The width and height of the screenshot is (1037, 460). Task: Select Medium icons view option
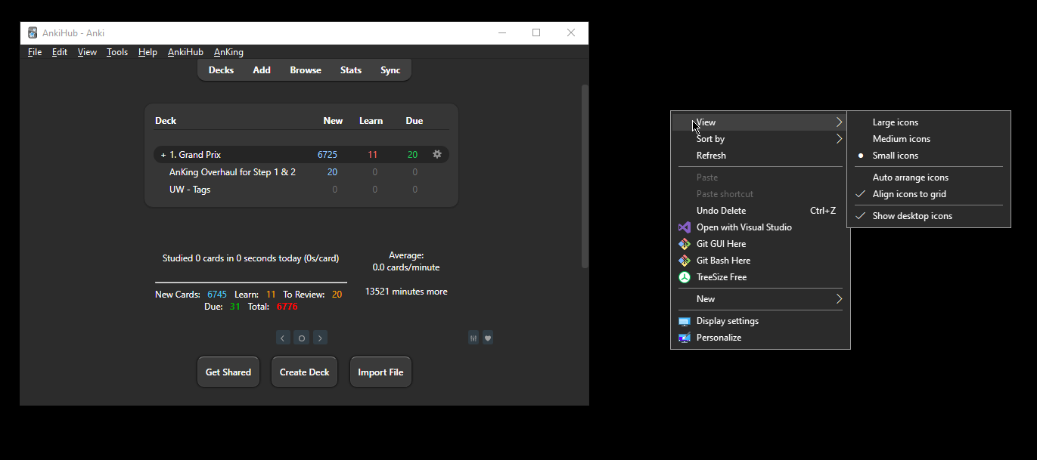929,139
